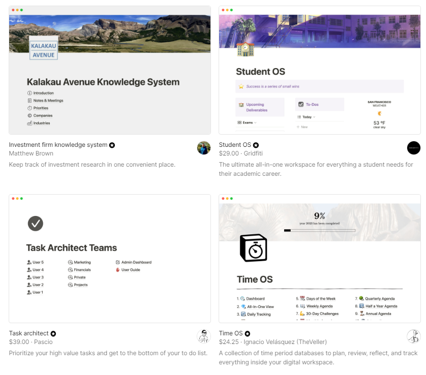Screen dimensions: 426x375
Task: Click the 'Keep track of investment research' description
Action: point(92,165)
